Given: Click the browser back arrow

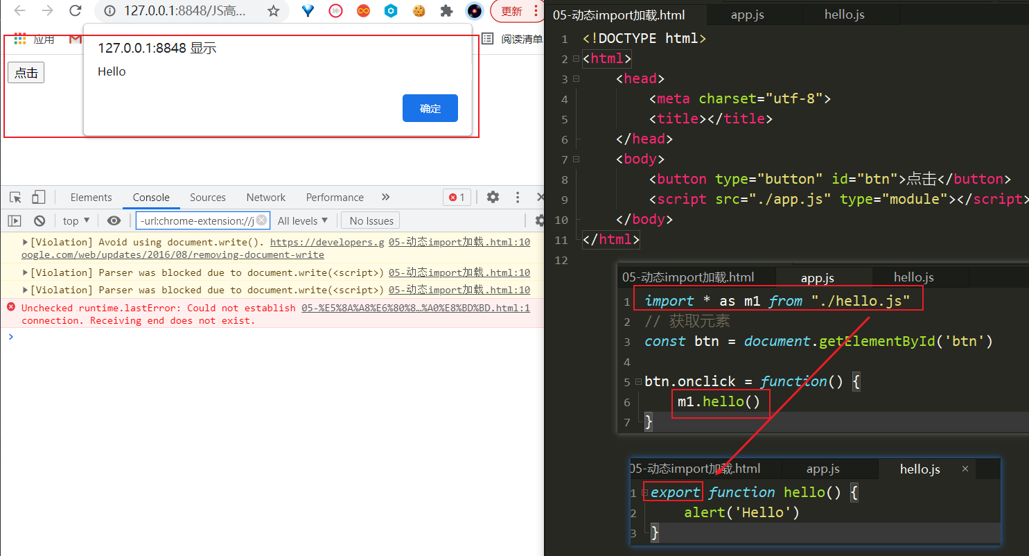Looking at the screenshot, I should [x=20, y=10].
